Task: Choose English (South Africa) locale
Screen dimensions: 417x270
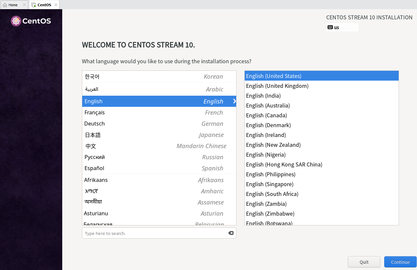Action: coord(322,194)
